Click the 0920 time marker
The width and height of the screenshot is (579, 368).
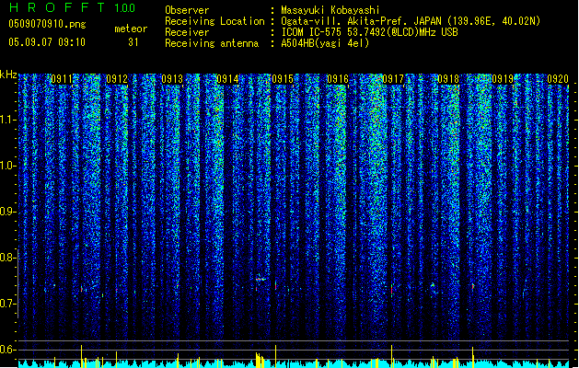click(558, 79)
